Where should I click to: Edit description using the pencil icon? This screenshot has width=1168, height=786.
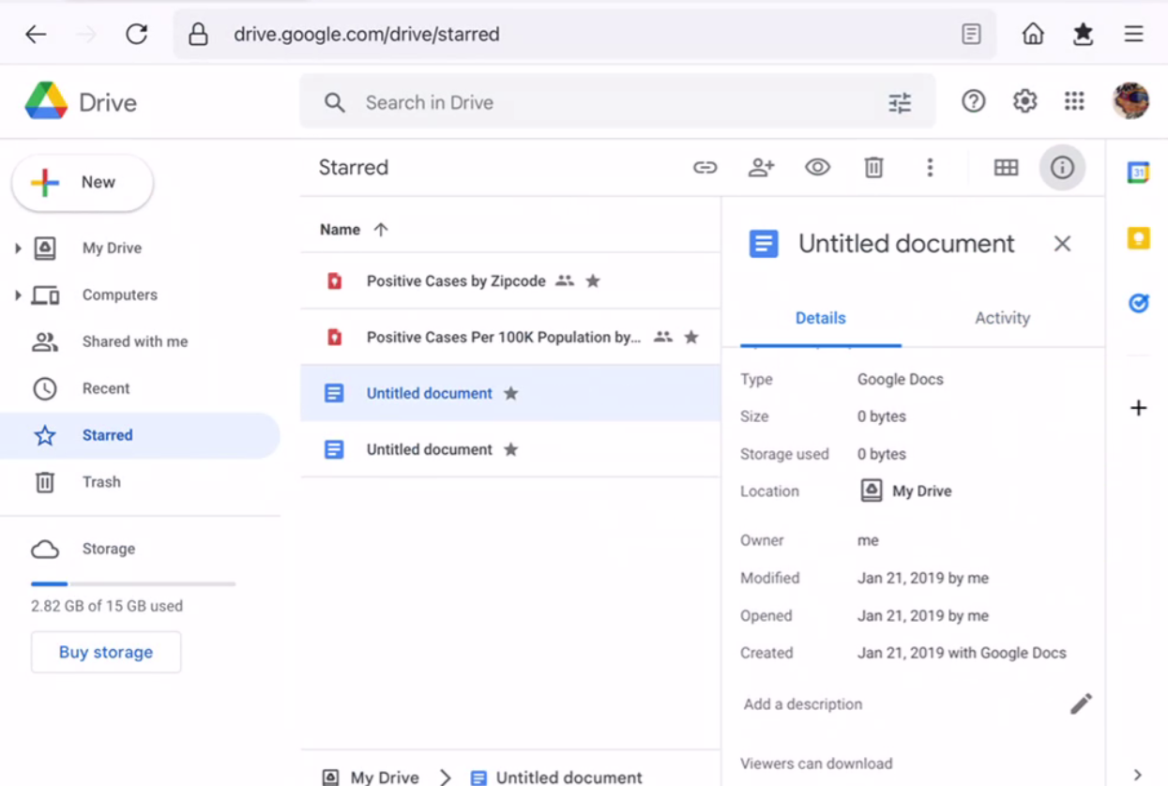coord(1081,703)
